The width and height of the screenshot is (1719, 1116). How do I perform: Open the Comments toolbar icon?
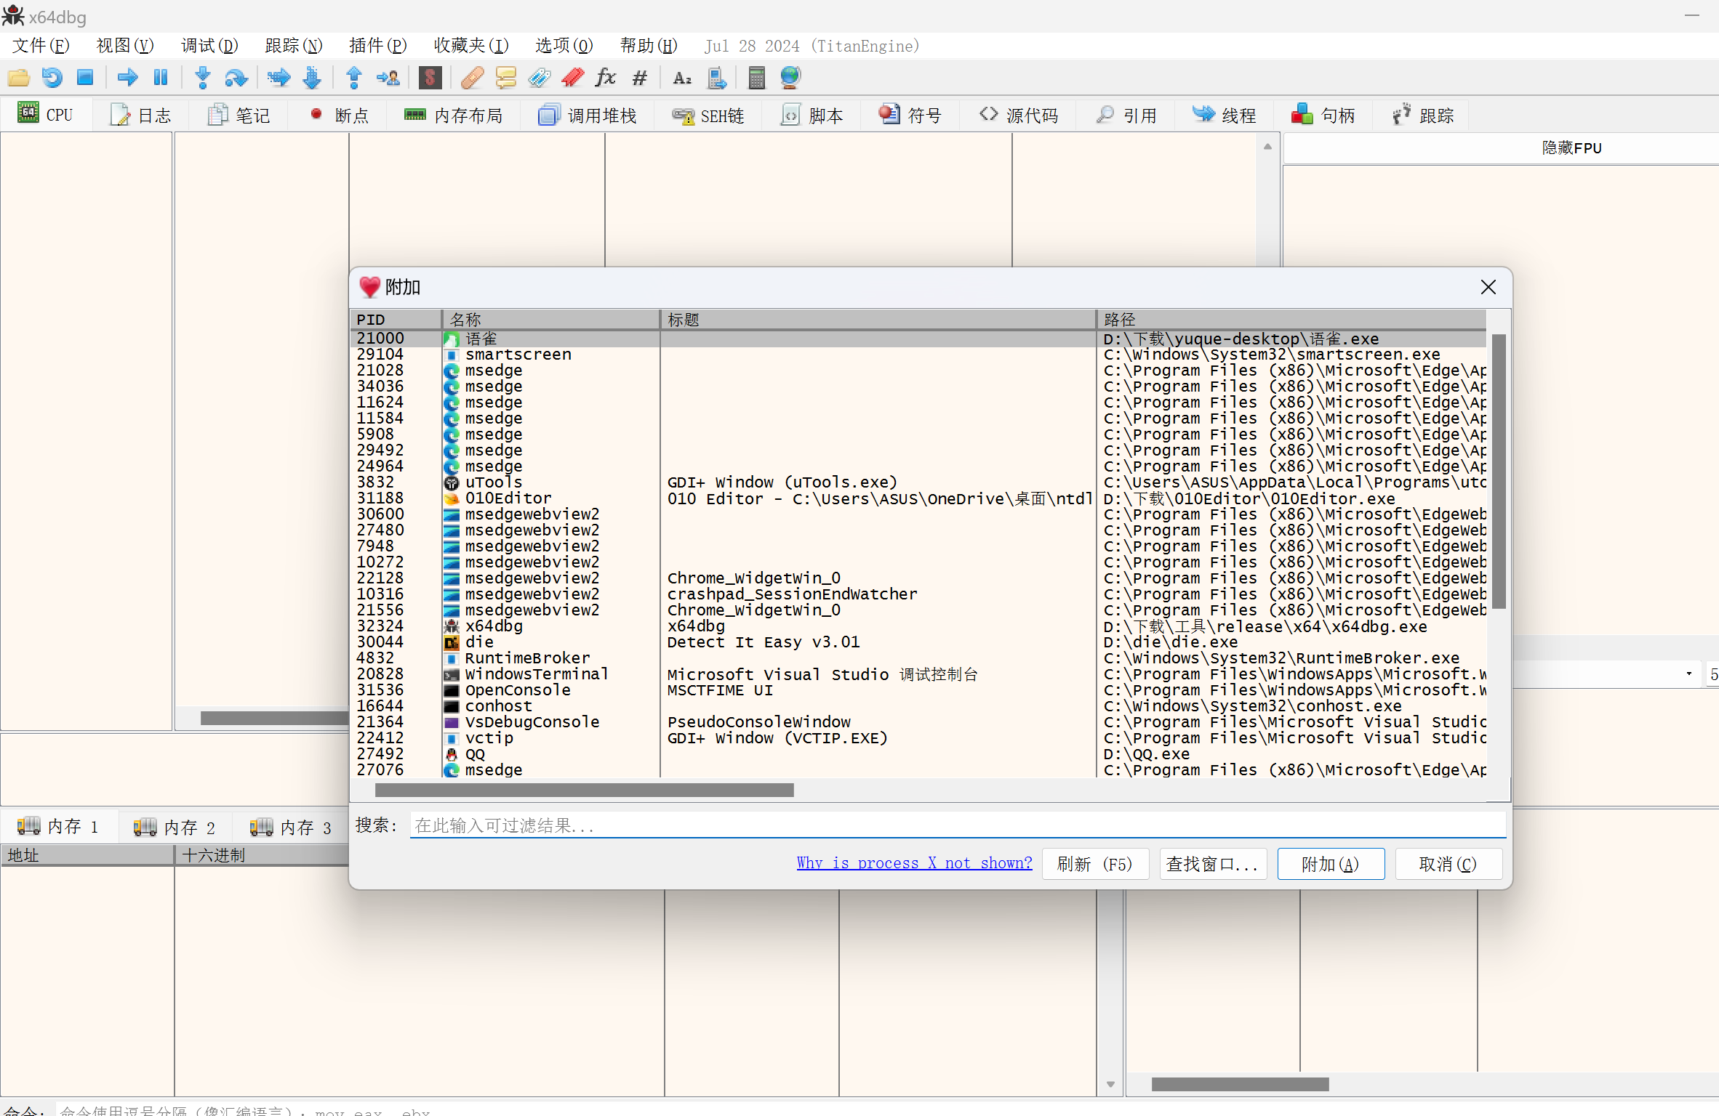pos(505,78)
